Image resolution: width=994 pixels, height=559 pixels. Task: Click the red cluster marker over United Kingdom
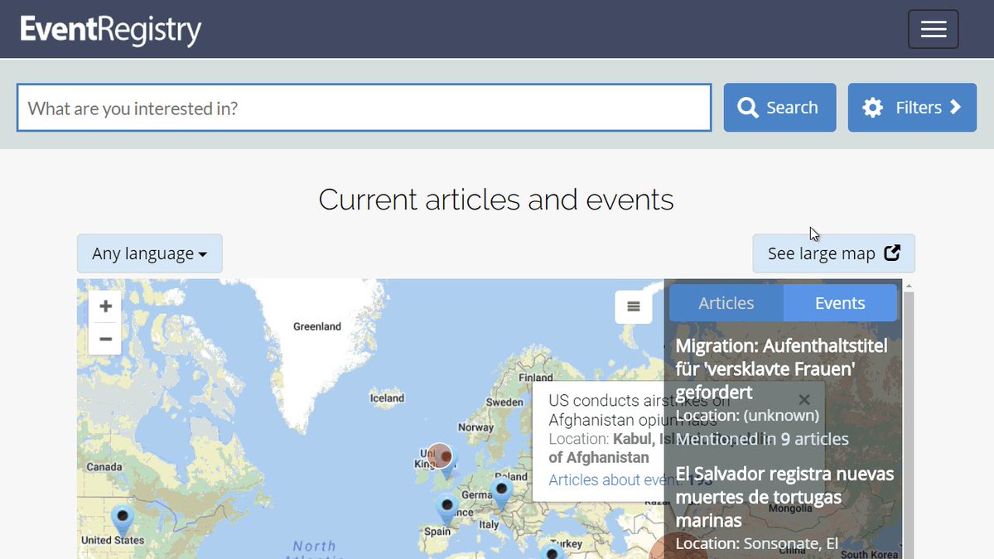[440, 455]
